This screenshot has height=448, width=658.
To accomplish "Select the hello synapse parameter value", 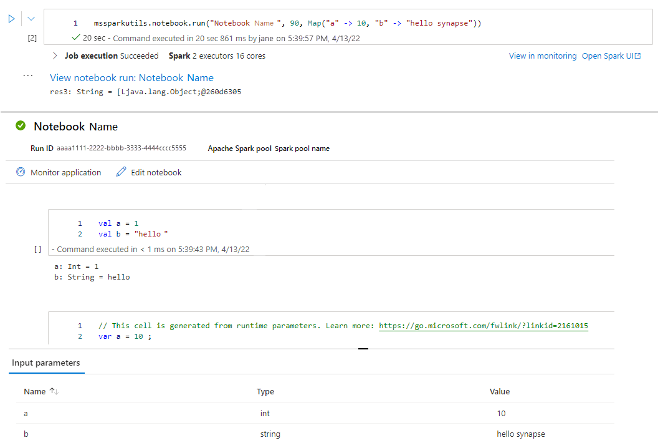I will 521,434.
